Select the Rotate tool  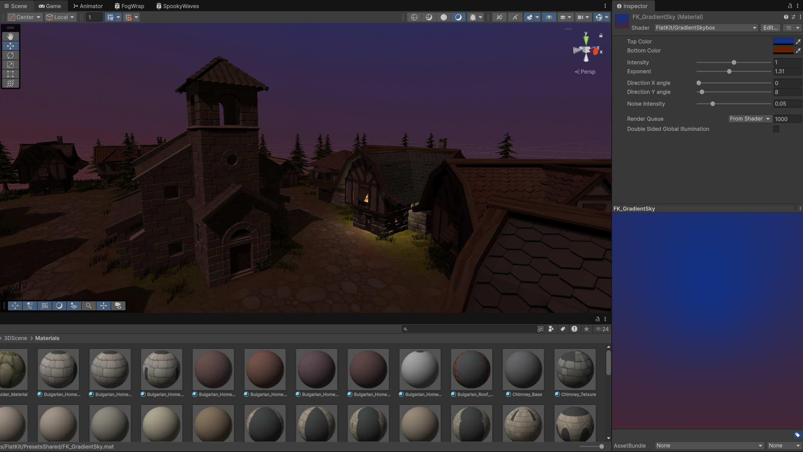(10, 55)
